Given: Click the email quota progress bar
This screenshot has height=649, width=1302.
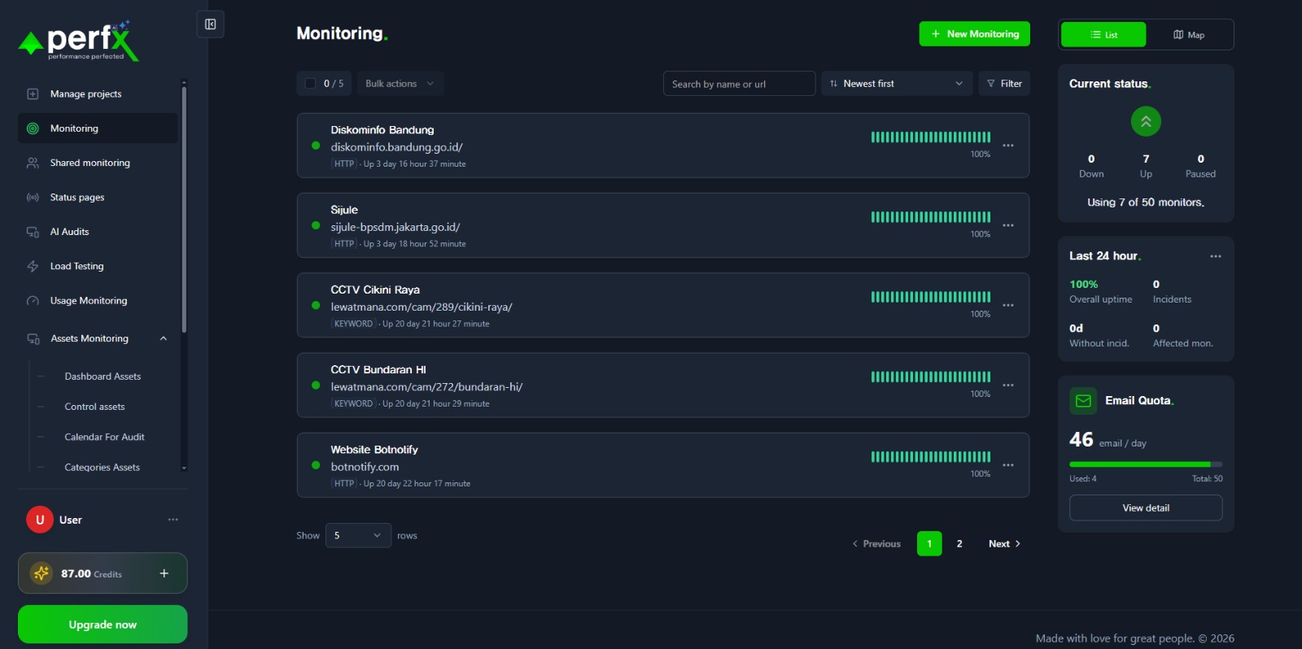Looking at the screenshot, I should click(x=1146, y=464).
